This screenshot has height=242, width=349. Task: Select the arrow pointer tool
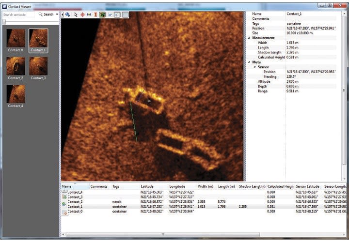click(x=75, y=15)
